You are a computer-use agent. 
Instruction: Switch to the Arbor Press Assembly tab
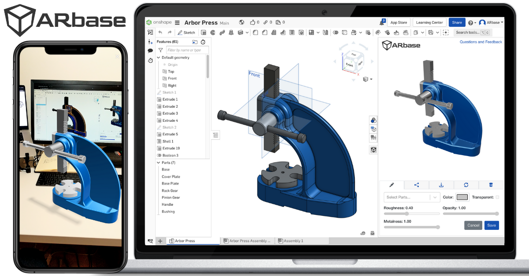pos(247,240)
